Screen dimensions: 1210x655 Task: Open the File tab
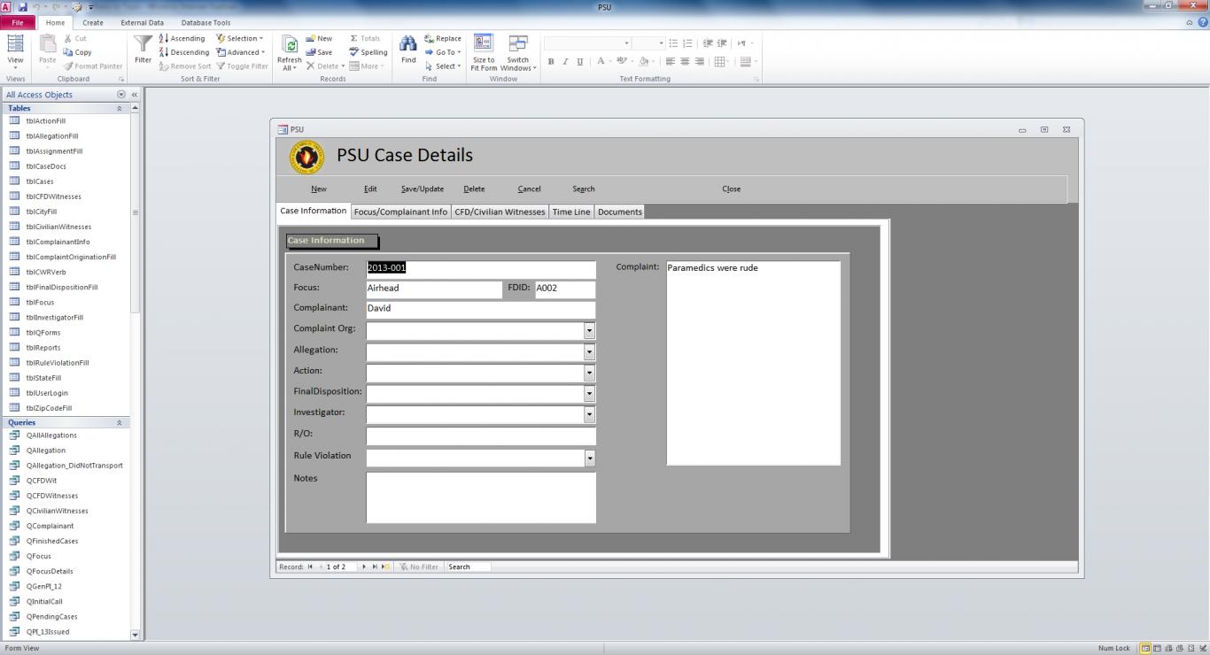[18, 23]
